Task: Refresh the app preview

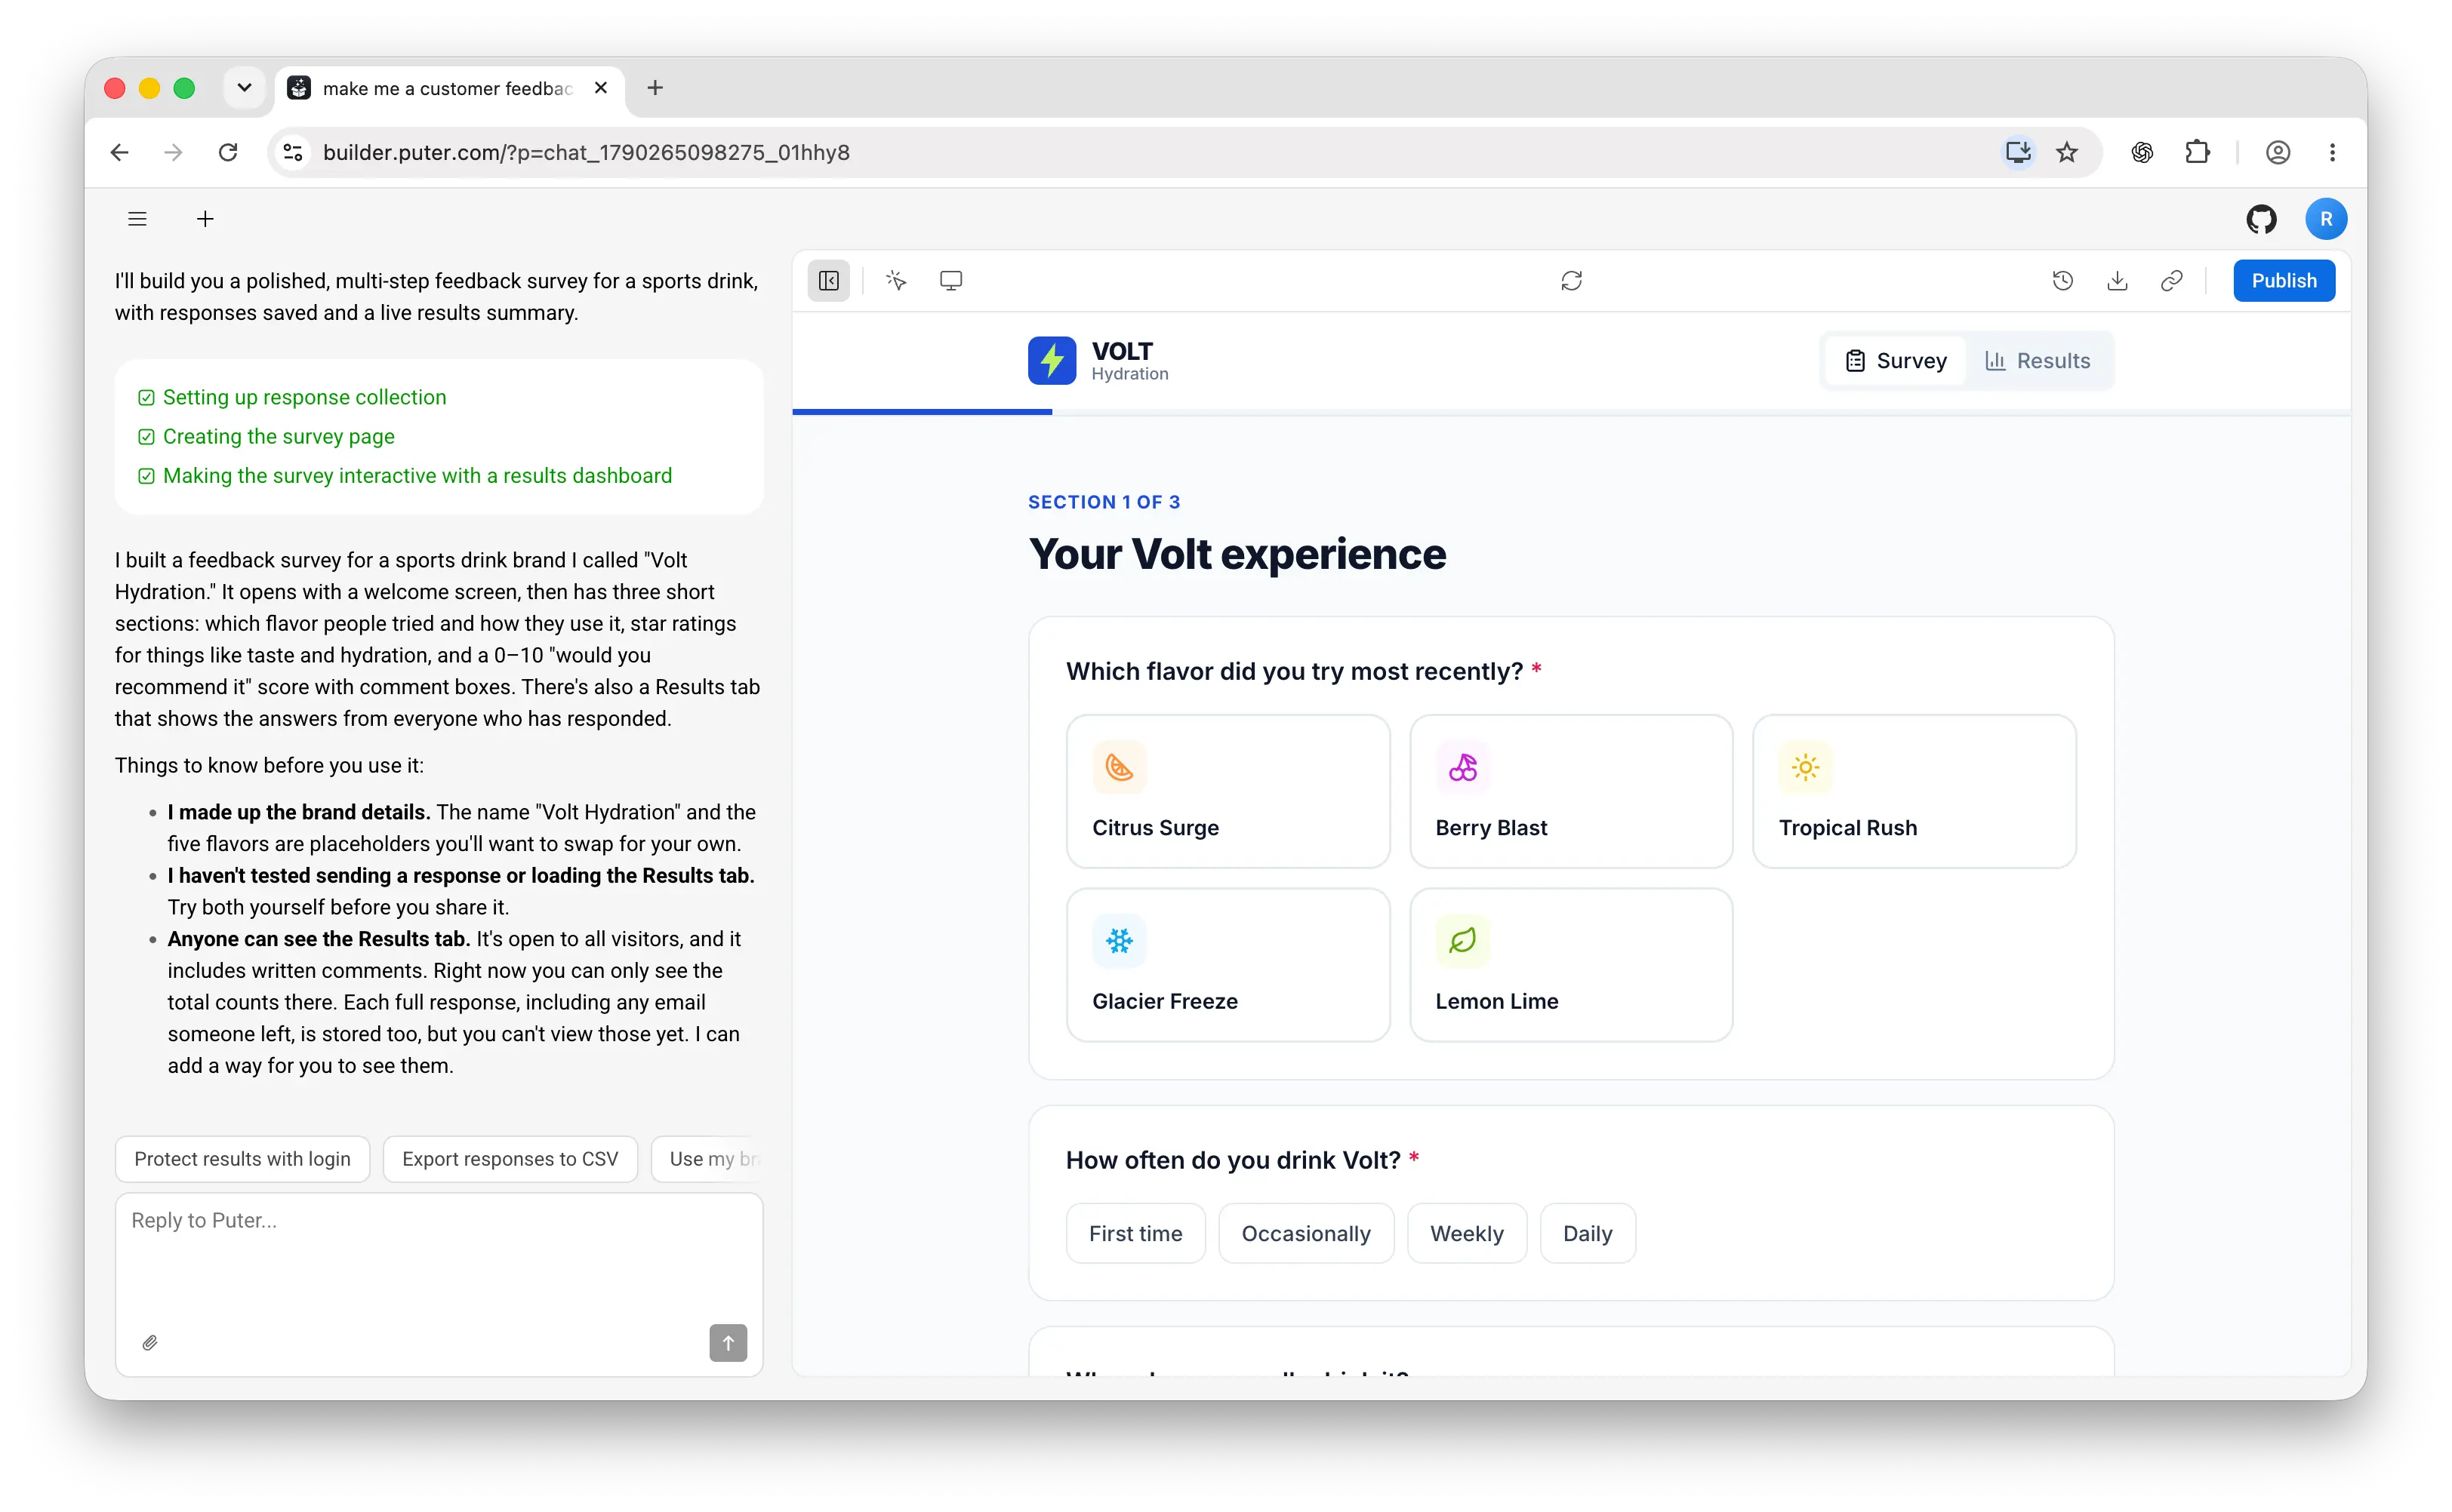Action: point(1571,281)
